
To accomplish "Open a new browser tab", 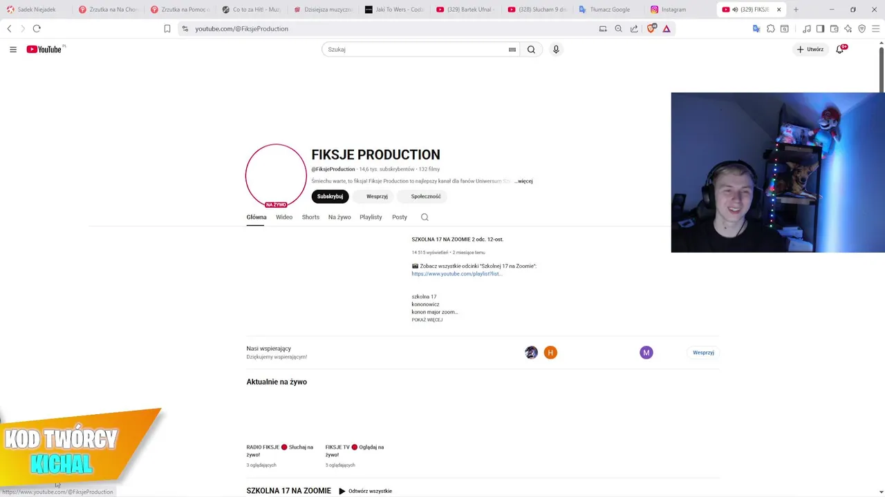I will pos(796,10).
